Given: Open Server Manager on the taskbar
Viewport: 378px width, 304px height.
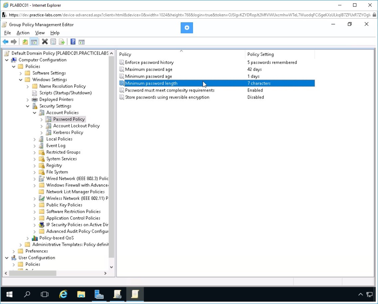Looking at the screenshot, I should coord(99,294).
